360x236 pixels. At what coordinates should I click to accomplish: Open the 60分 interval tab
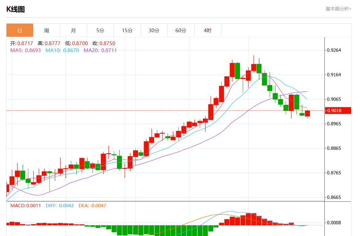(x=181, y=30)
